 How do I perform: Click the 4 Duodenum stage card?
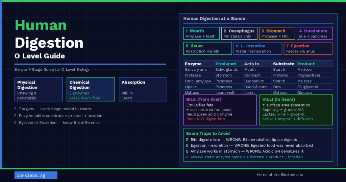click(315, 33)
